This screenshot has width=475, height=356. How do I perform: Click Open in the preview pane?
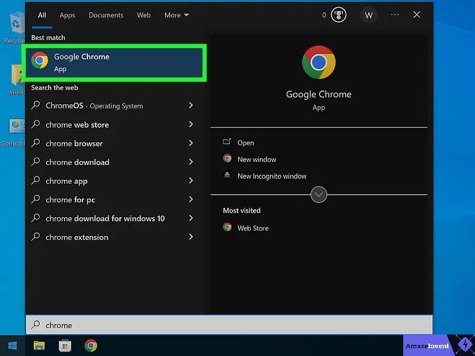click(x=246, y=143)
